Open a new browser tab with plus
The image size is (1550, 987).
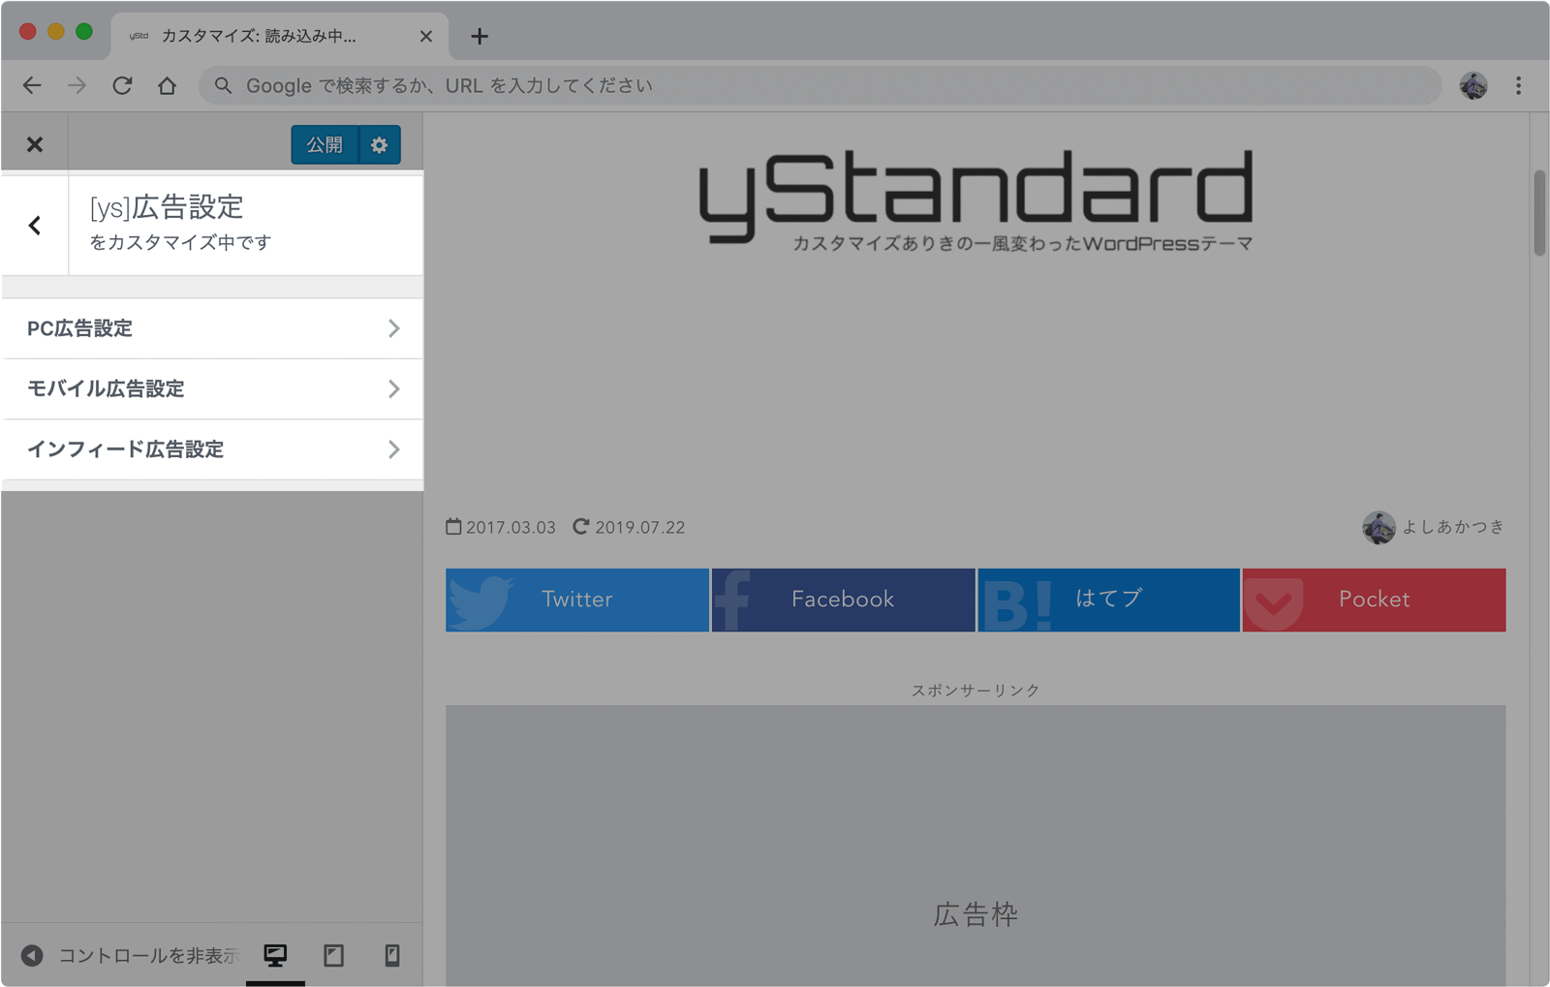(479, 36)
